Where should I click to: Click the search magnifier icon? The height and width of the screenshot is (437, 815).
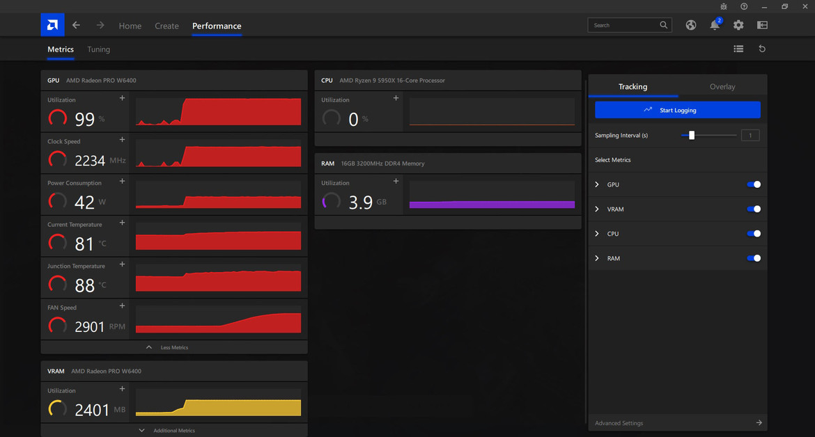click(664, 25)
